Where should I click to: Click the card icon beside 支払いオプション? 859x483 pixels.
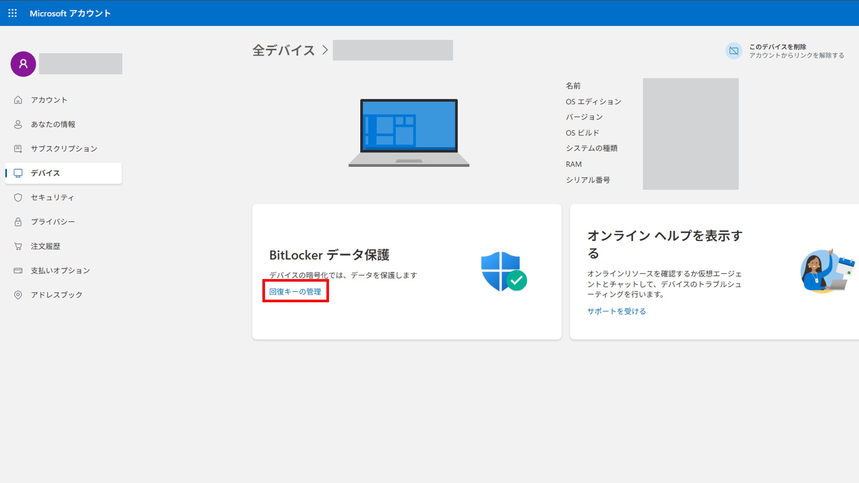[18, 270]
